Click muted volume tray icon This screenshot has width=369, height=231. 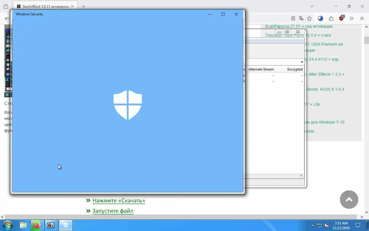(327, 225)
